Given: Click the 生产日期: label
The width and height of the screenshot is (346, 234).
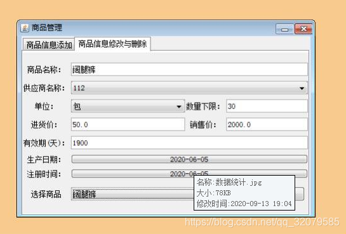Looking at the screenshot, I should coord(44,160).
